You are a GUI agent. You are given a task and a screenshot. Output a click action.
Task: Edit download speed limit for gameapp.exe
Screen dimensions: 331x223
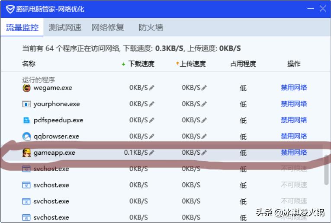click(151, 153)
